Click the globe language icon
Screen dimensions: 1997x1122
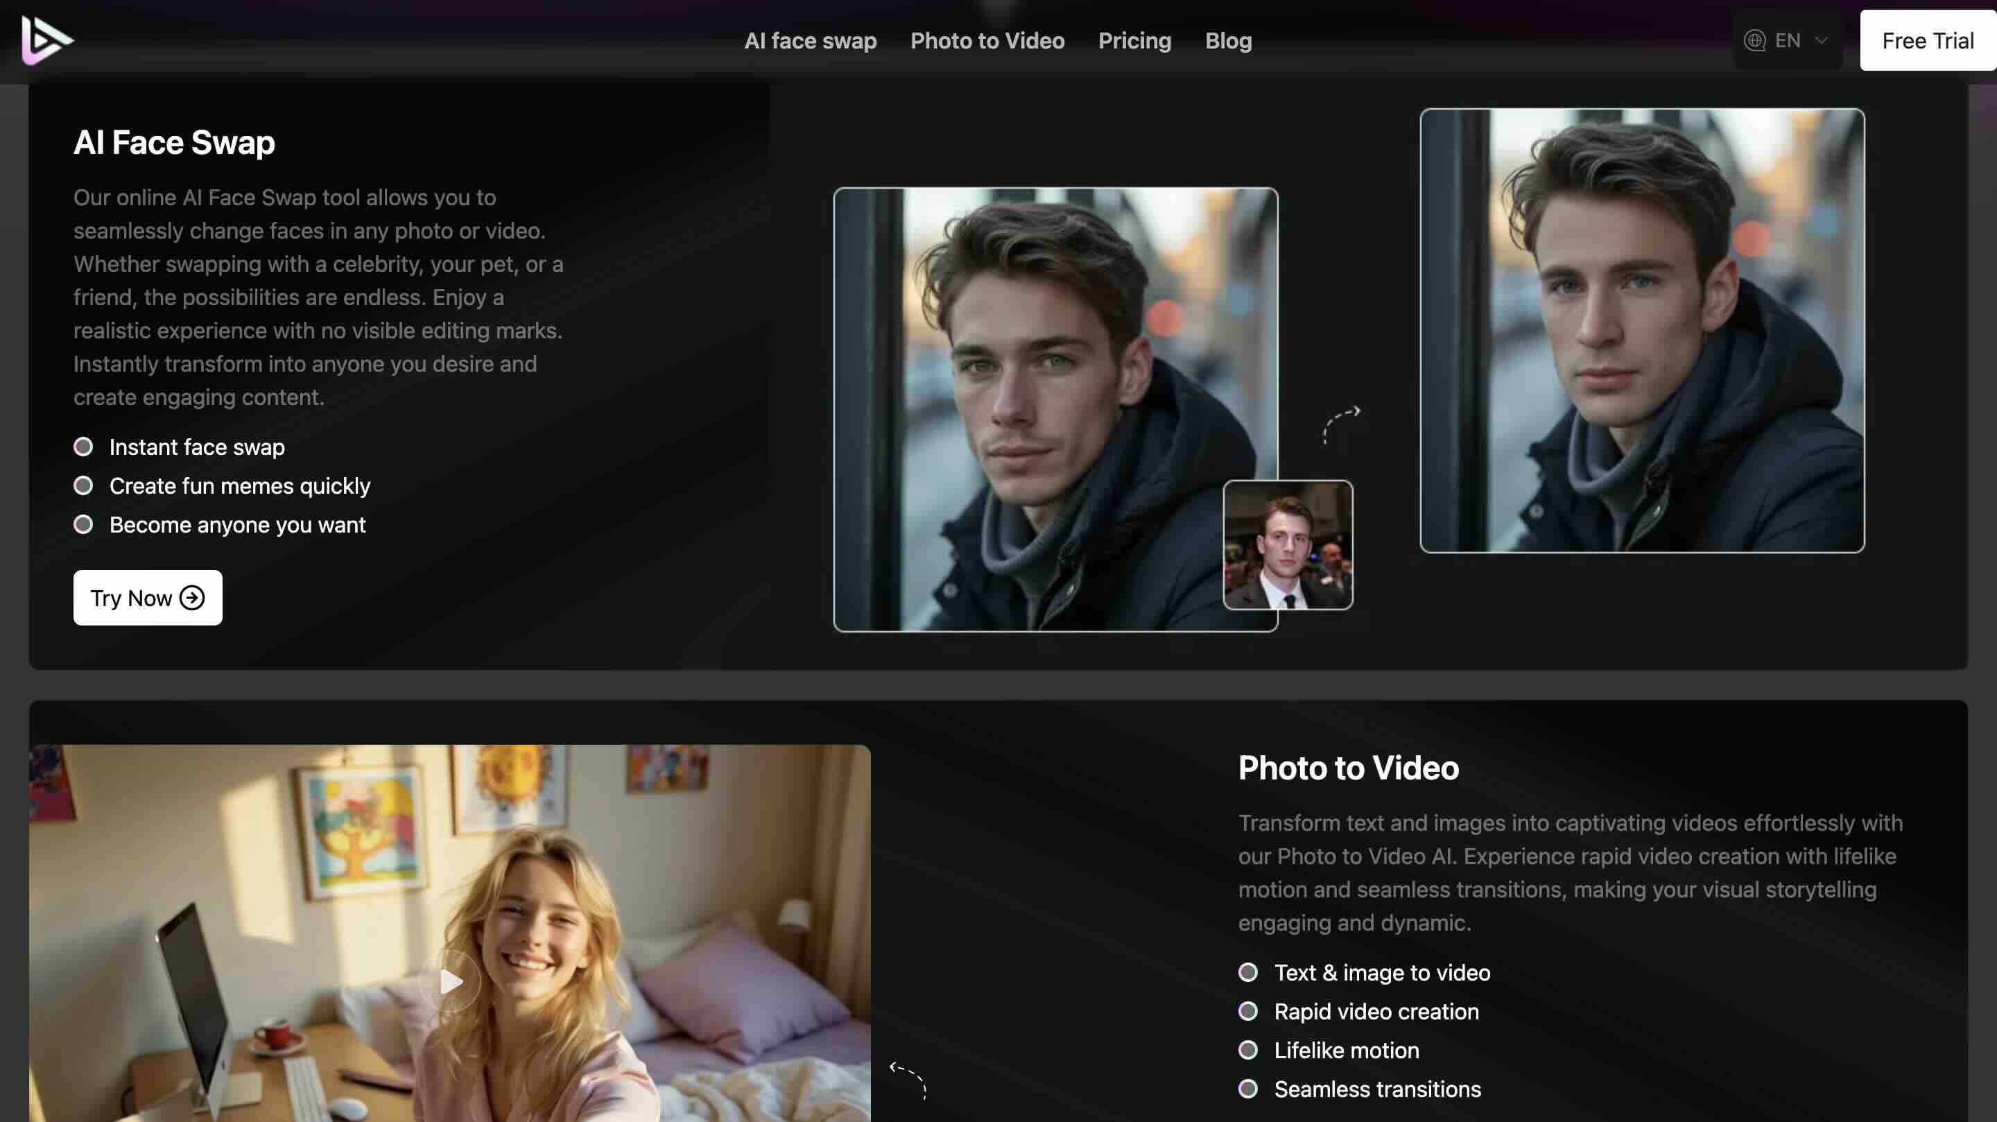(1755, 40)
